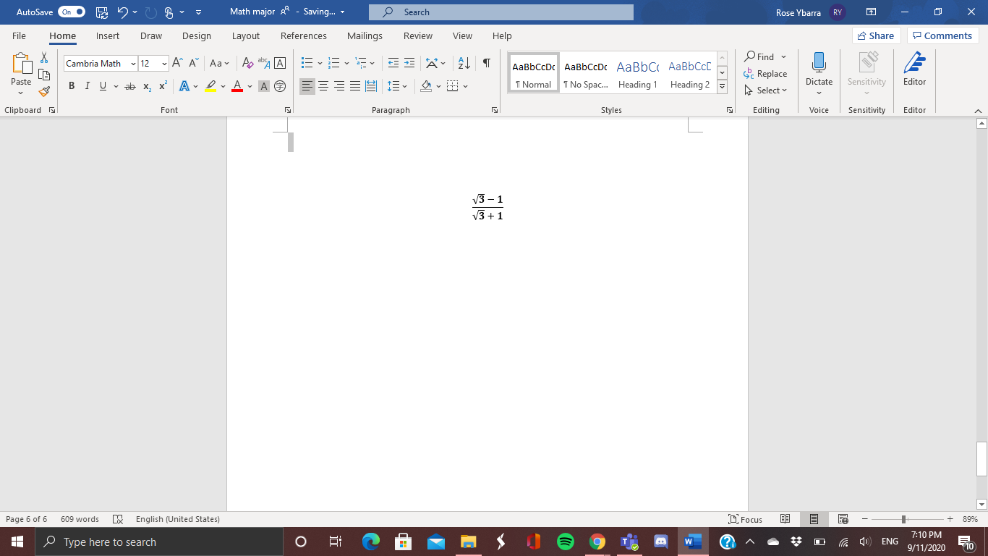This screenshot has height=556, width=988.
Task: Open the Change Case Aa dropdown
Action: pyautogui.click(x=219, y=63)
